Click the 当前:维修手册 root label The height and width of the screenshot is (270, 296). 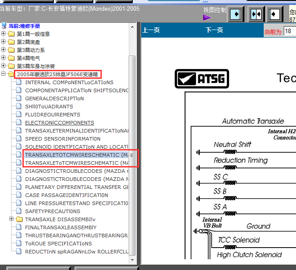tap(24, 26)
